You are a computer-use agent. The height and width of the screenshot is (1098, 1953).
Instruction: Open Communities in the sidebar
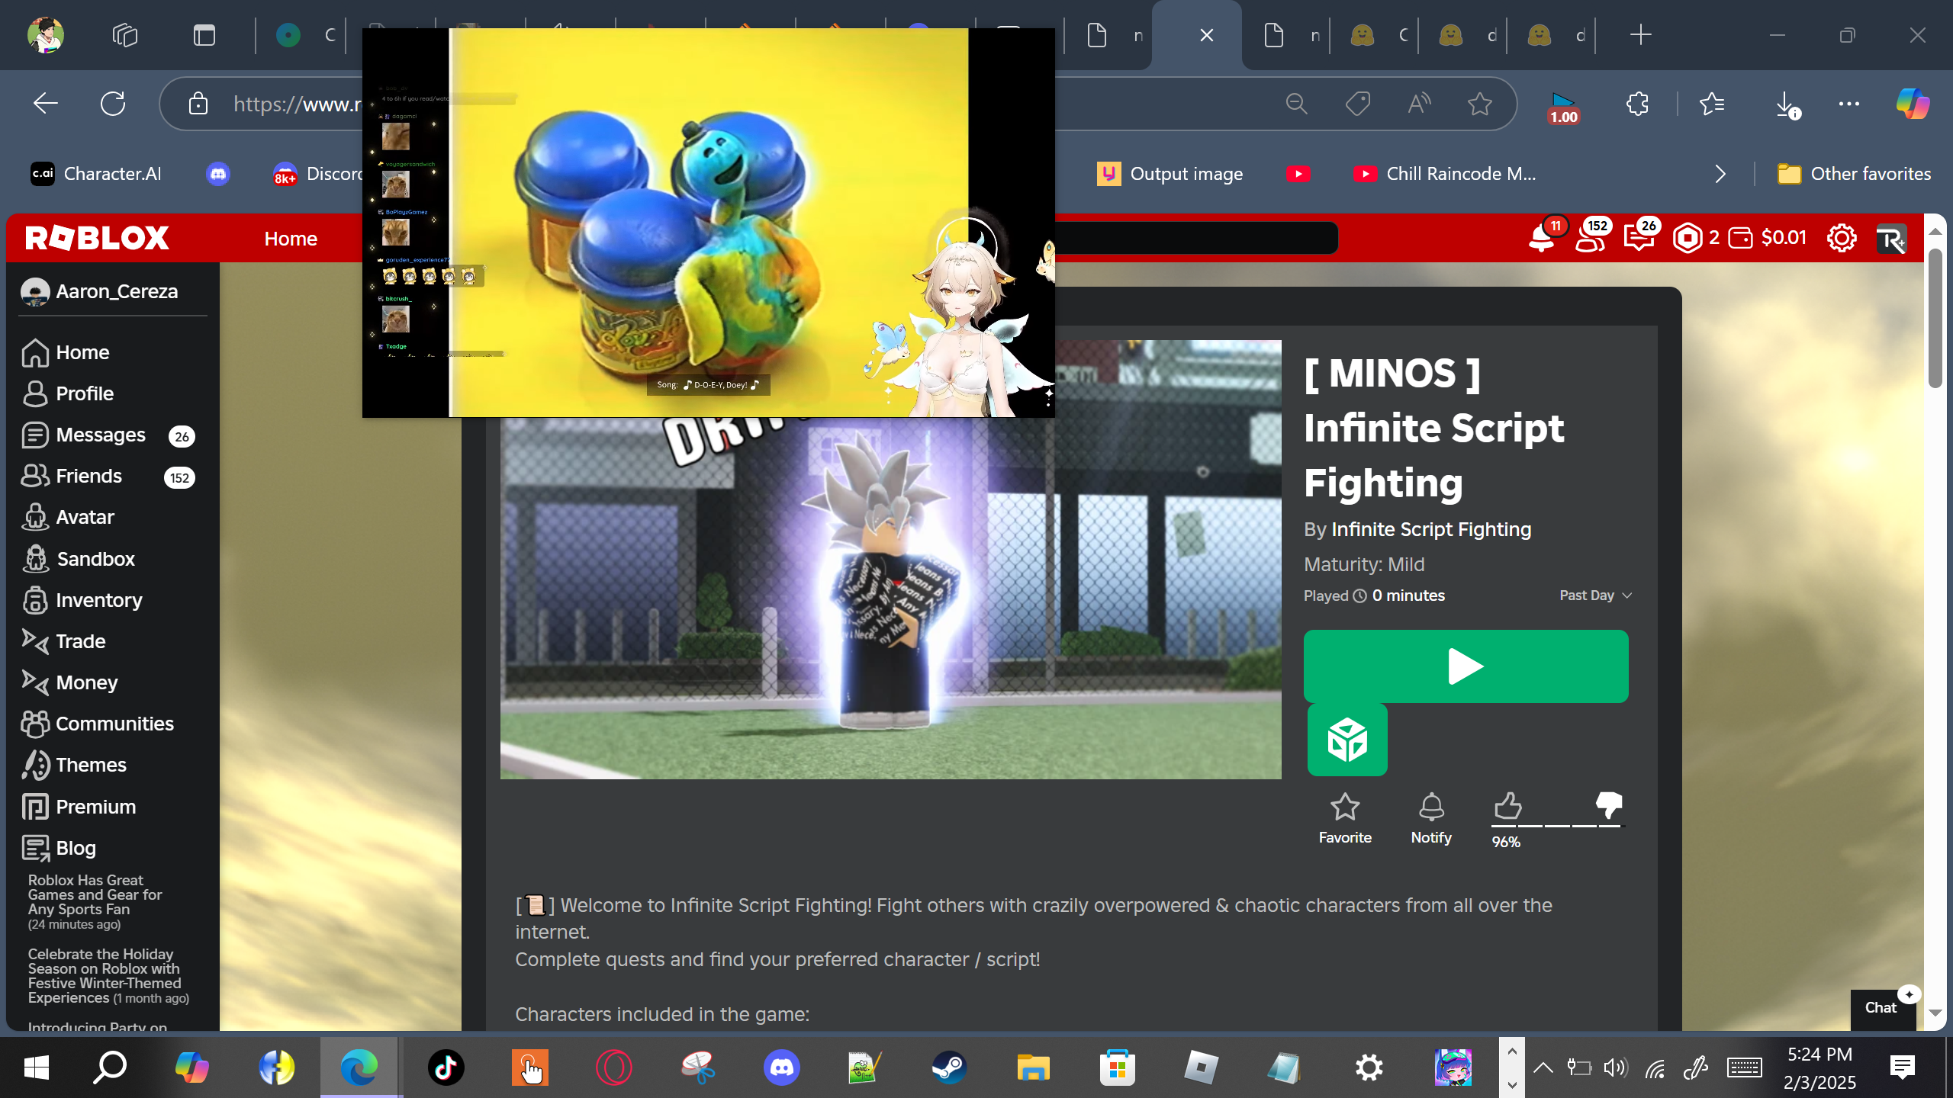coord(98,724)
